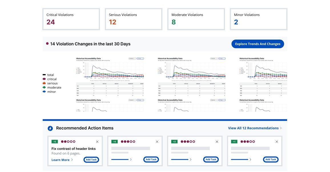Open the Moderate Violations card
This screenshot has height=172, width=330.
coord(196,19)
